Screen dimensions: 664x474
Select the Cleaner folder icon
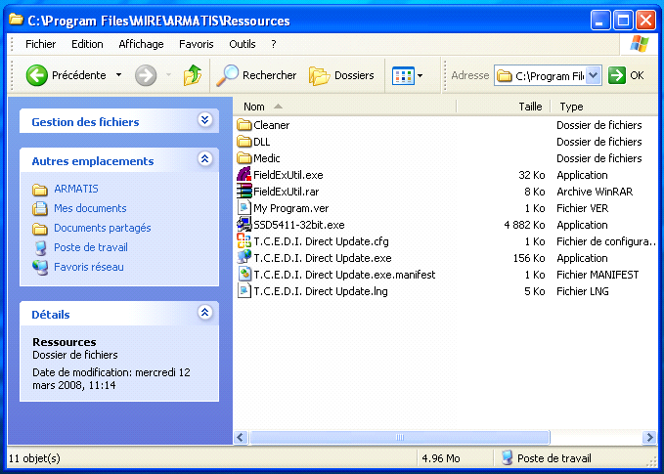tap(244, 125)
